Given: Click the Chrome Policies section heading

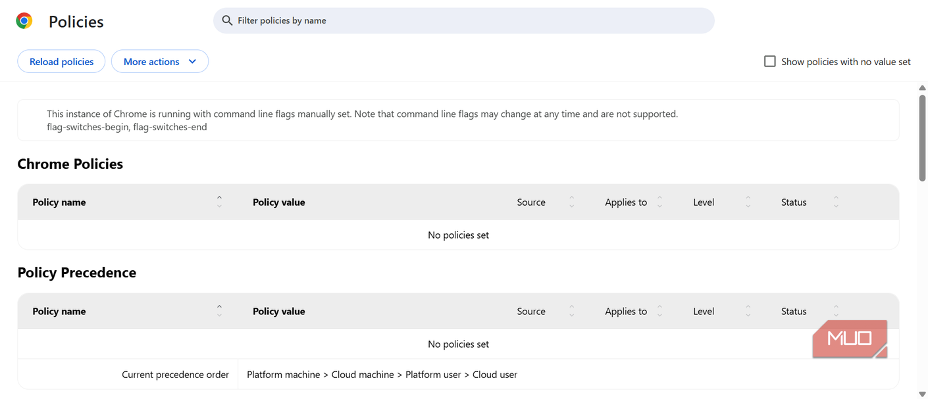Looking at the screenshot, I should [70, 164].
